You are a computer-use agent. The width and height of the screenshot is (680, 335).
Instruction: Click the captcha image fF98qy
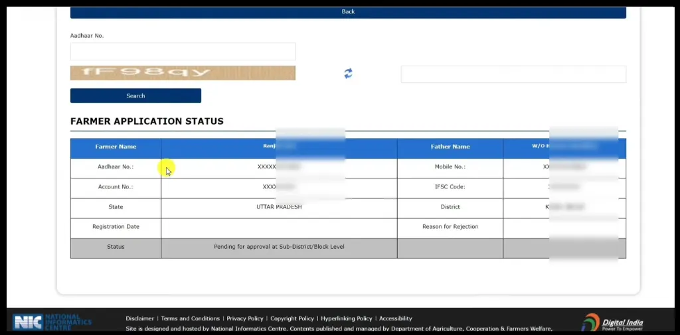tap(183, 73)
